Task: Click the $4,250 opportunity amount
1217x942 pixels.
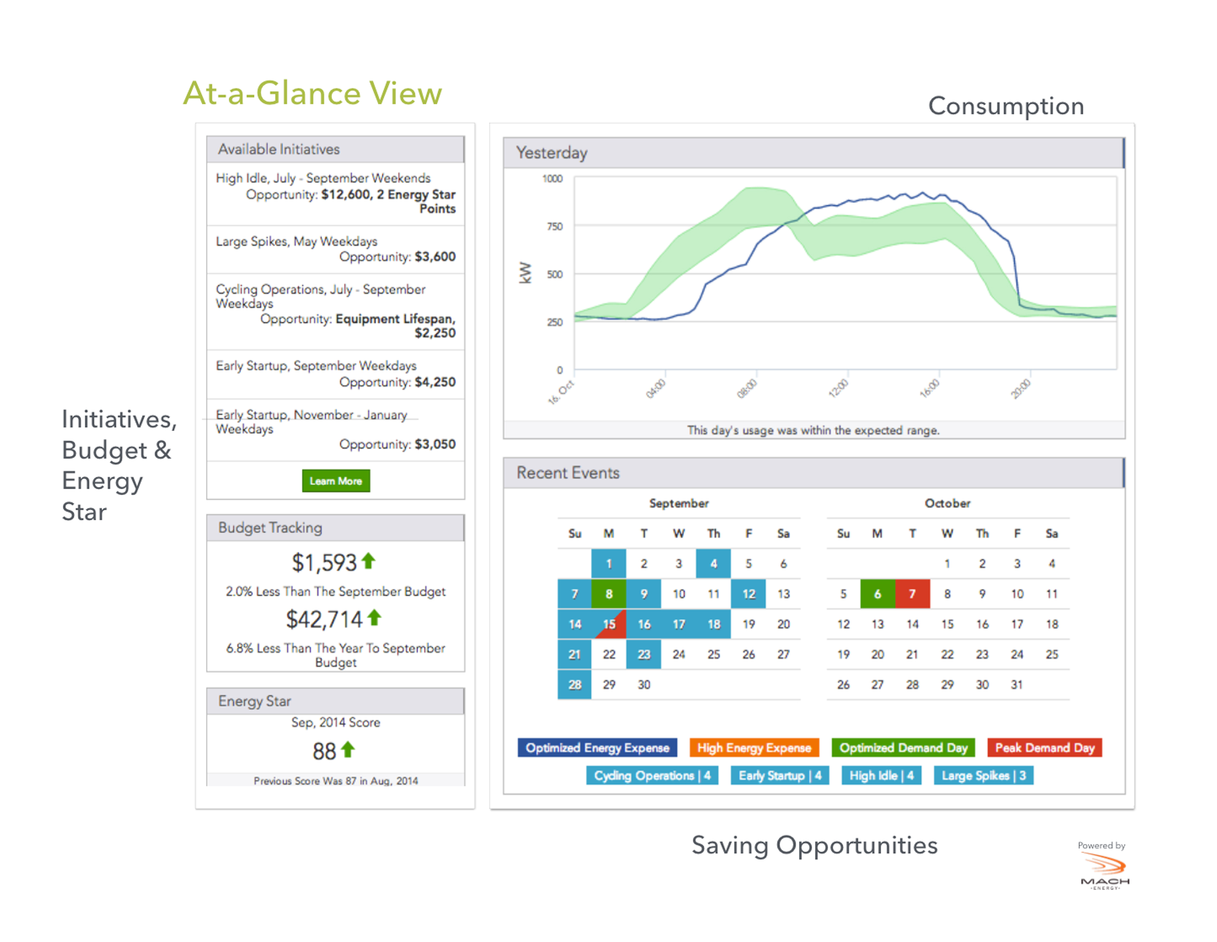Action: [435, 382]
